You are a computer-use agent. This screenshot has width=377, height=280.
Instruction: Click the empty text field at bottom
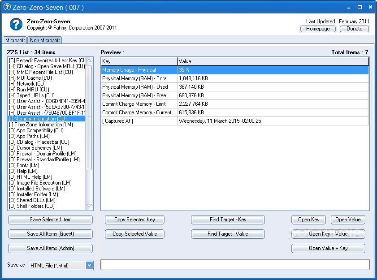pyautogui.click(x=235, y=265)
